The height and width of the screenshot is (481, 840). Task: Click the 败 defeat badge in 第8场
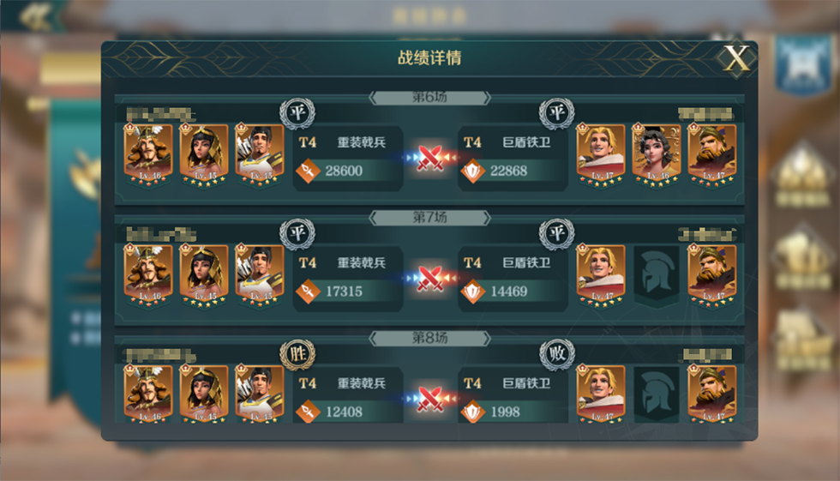(556, 353)
